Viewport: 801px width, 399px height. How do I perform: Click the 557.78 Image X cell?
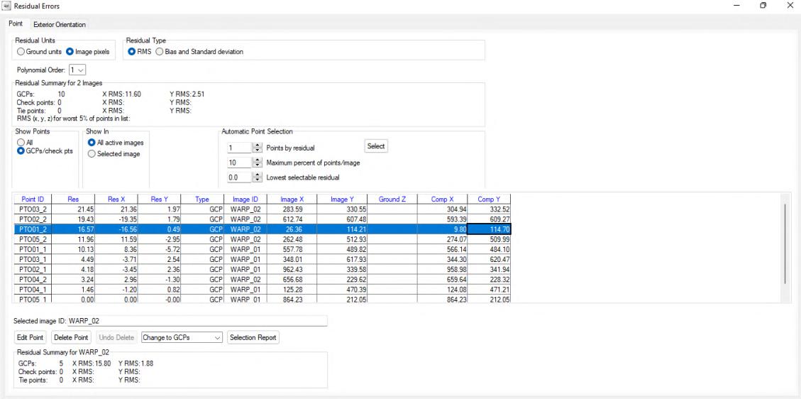tap(292, 249)
